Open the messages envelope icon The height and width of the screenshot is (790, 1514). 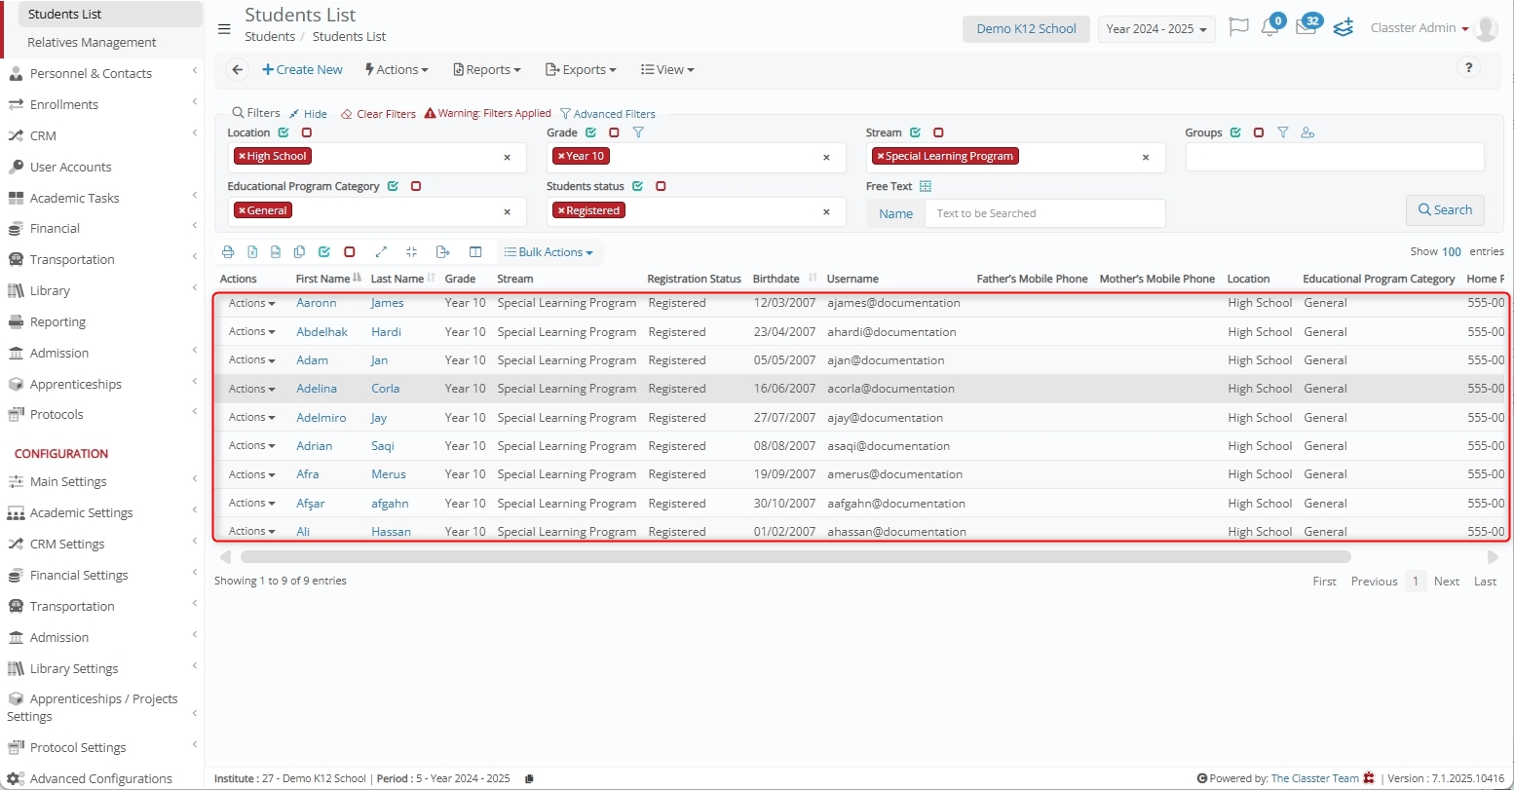click(x=1306, y=28)
